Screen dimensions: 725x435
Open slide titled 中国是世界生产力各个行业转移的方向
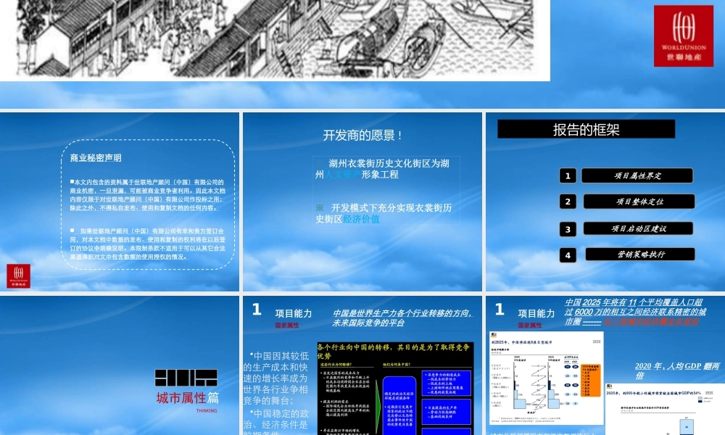[362, 365]
